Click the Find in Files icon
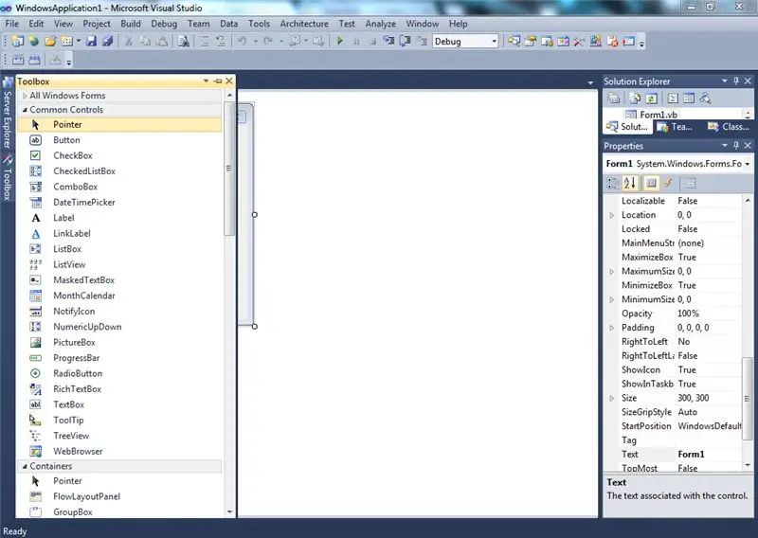 tap(184, 42)
